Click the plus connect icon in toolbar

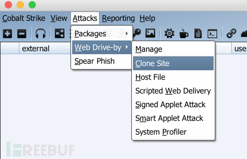coord(8,34)
